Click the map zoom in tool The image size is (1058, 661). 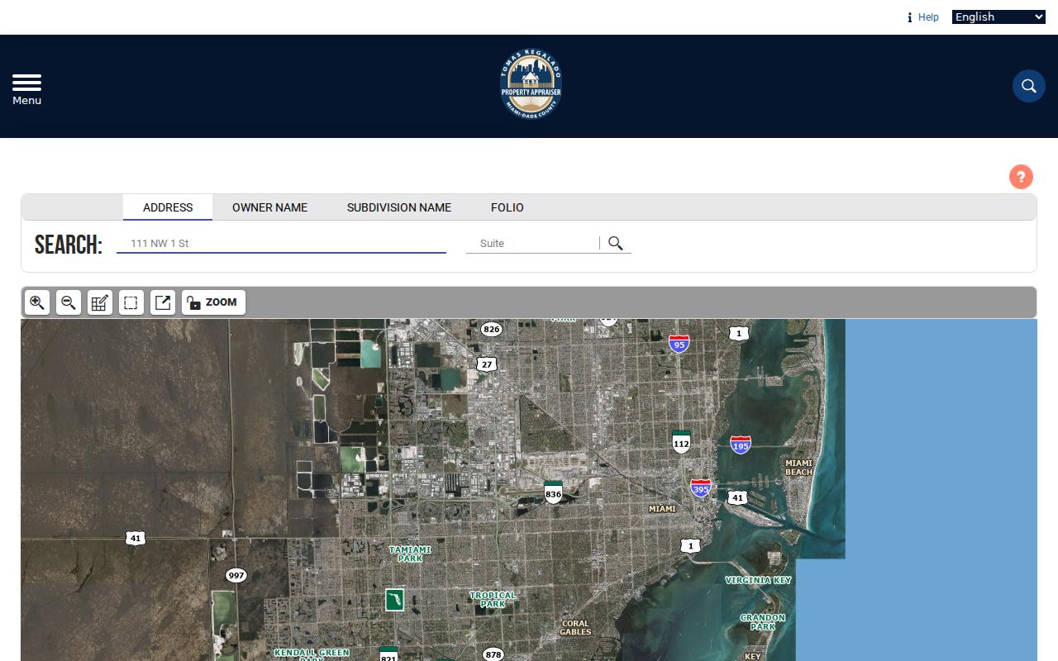point(37,302)
